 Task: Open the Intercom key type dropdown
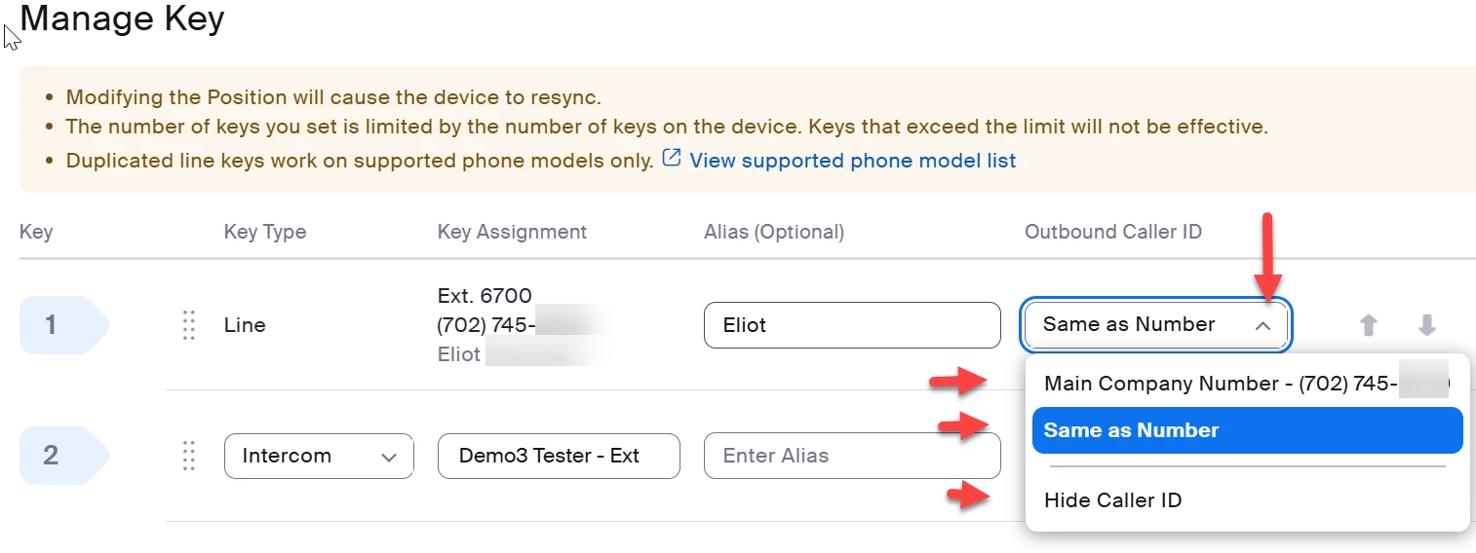coord(319,456)
